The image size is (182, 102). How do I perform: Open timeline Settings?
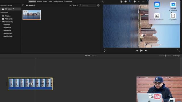tap(176, 56)
